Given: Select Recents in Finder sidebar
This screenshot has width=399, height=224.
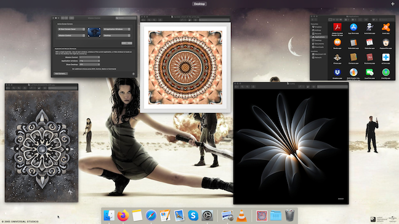Looking at the screenshot, I should (x=318, y=34).
